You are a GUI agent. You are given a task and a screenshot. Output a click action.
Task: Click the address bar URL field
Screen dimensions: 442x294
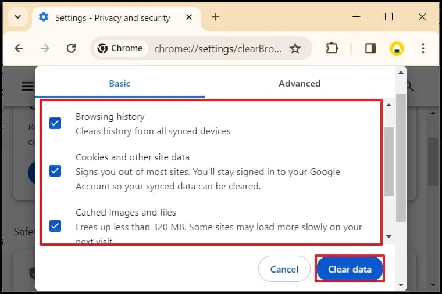pyautogui.click(x=218, y=49)
